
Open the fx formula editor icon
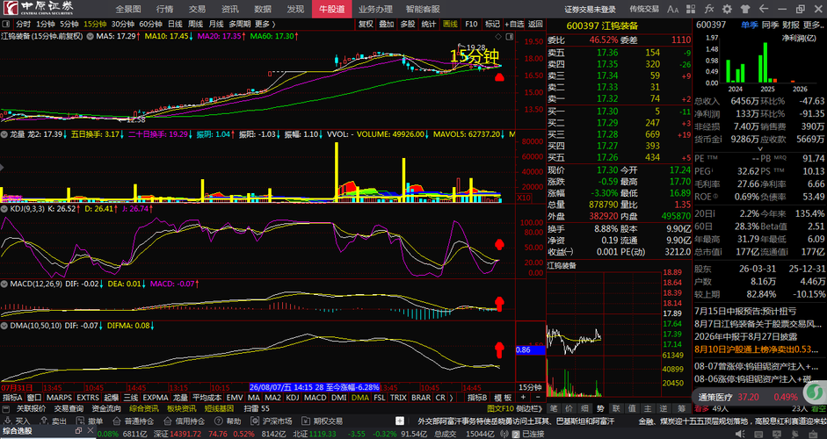tap(709, 9)
